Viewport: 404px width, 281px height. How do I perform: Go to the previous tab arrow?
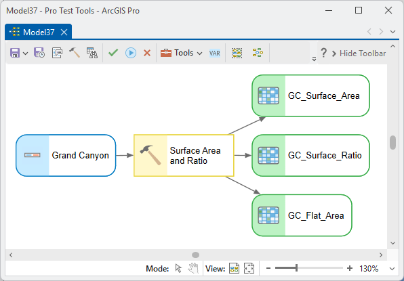[369, 32]
